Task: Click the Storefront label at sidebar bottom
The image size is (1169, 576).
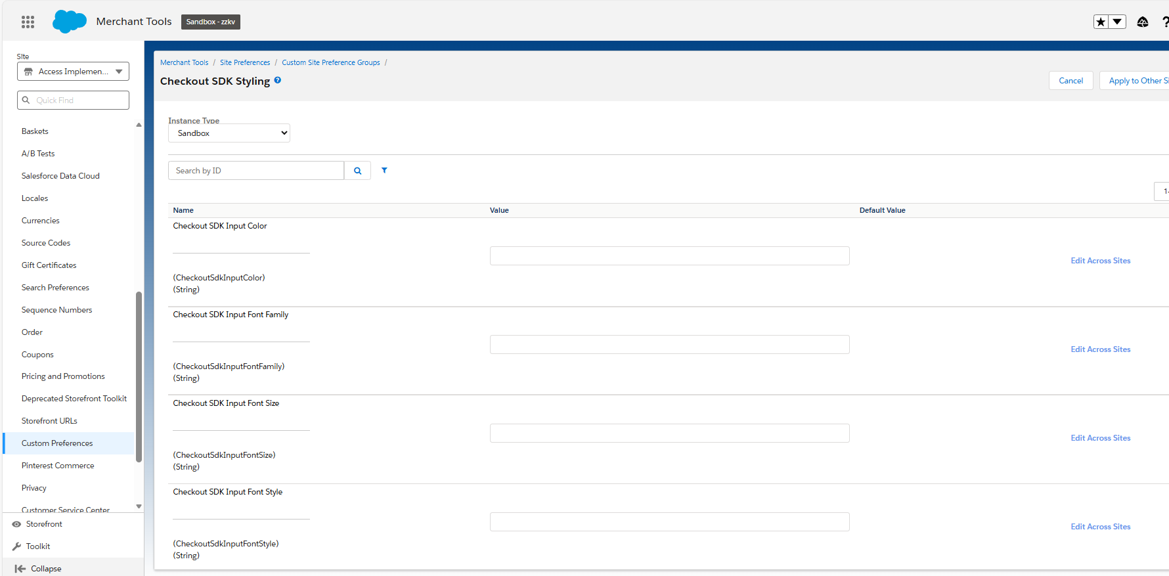Action: [x=44, y=524]
